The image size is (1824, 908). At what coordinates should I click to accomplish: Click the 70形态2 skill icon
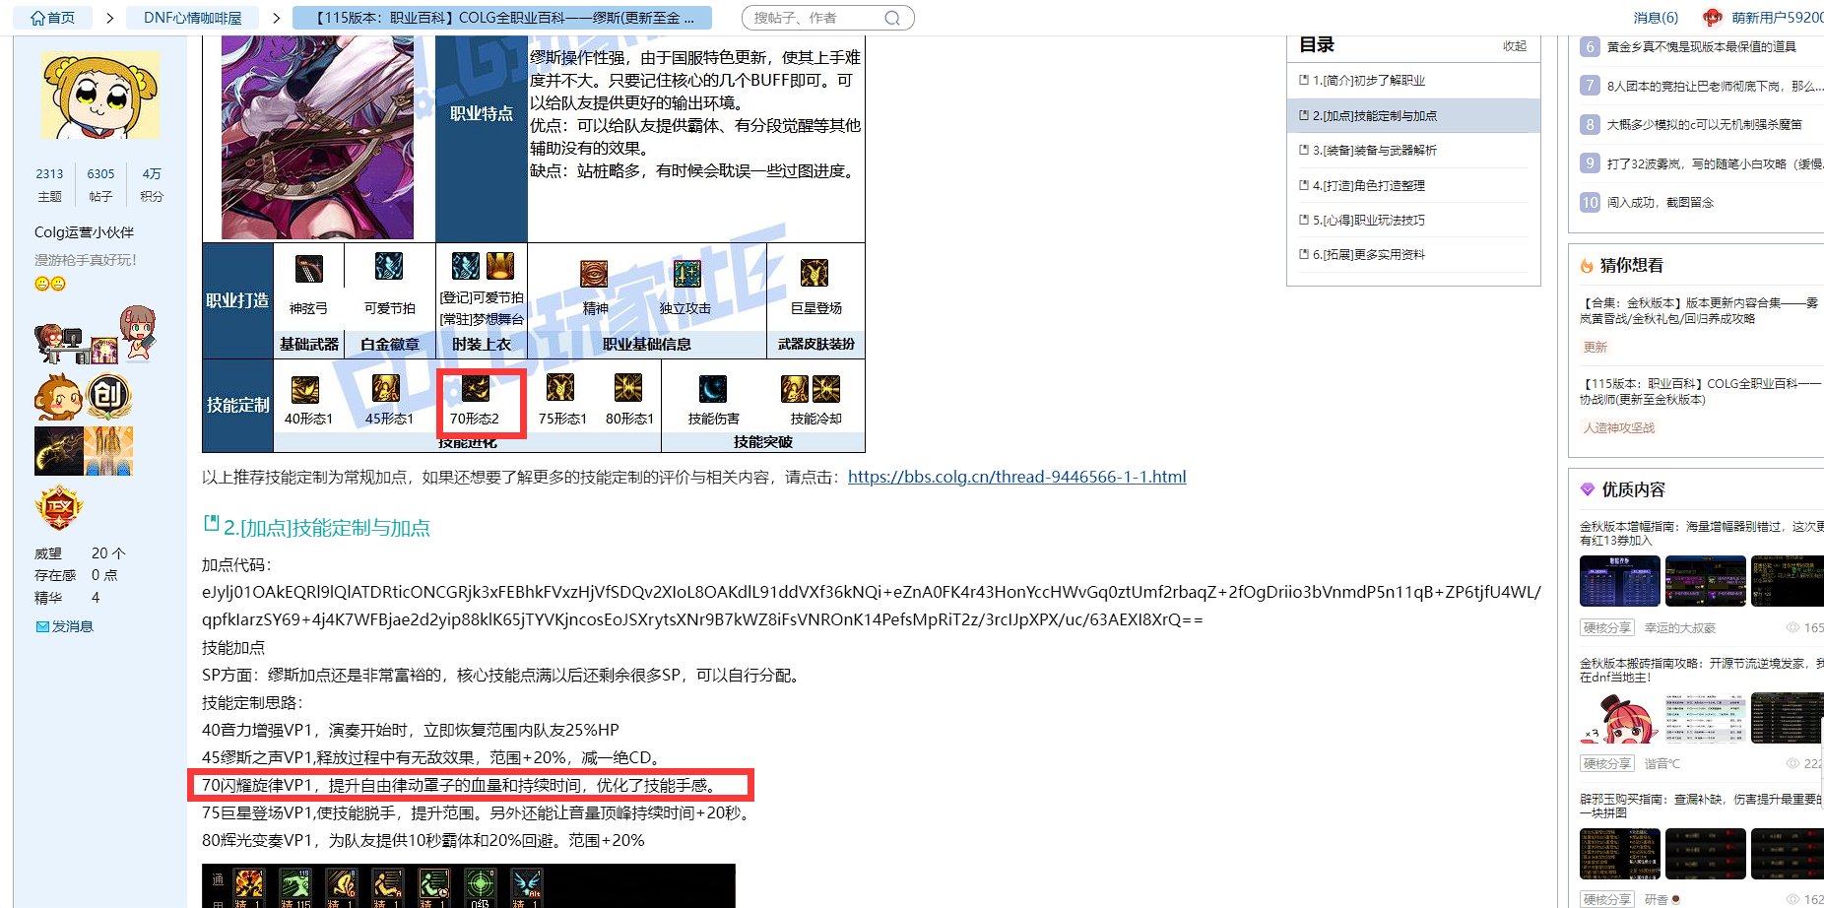476,388
